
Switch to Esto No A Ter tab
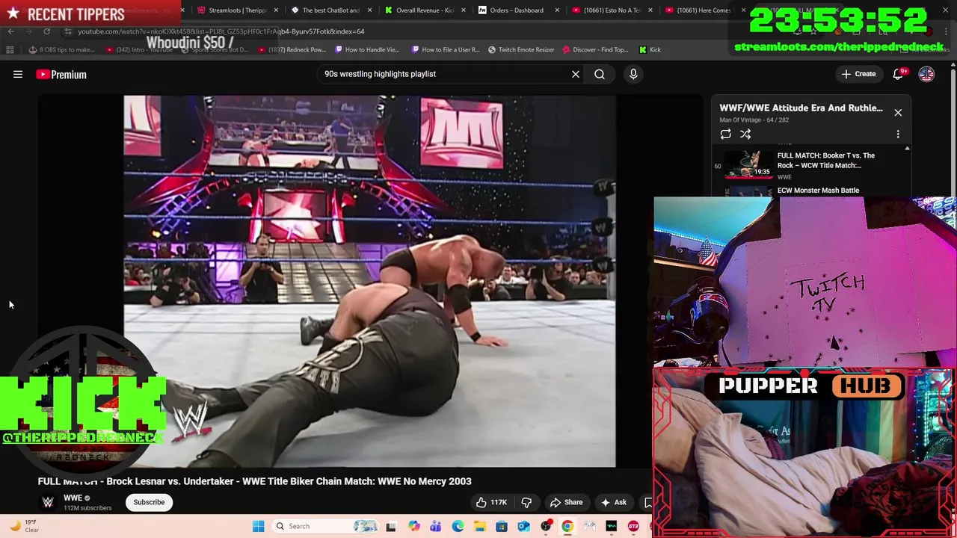click(611, 10)
